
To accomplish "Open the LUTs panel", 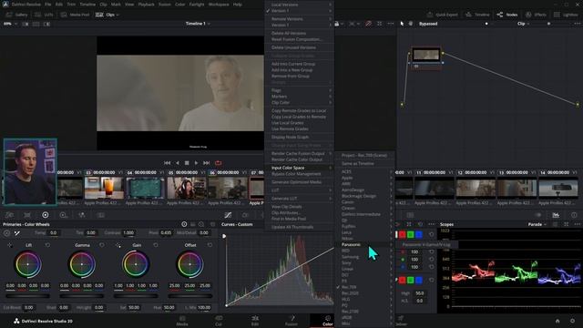I will [44, 15].
